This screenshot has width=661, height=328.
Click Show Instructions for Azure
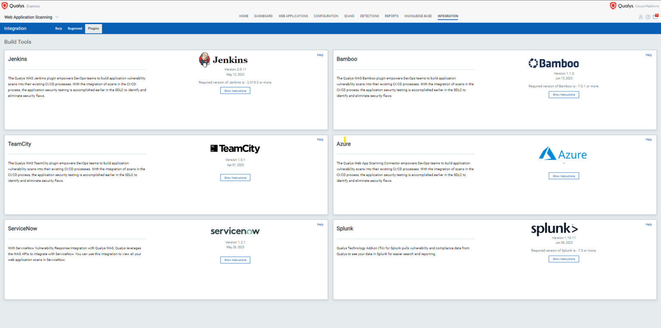pos(564,176)
